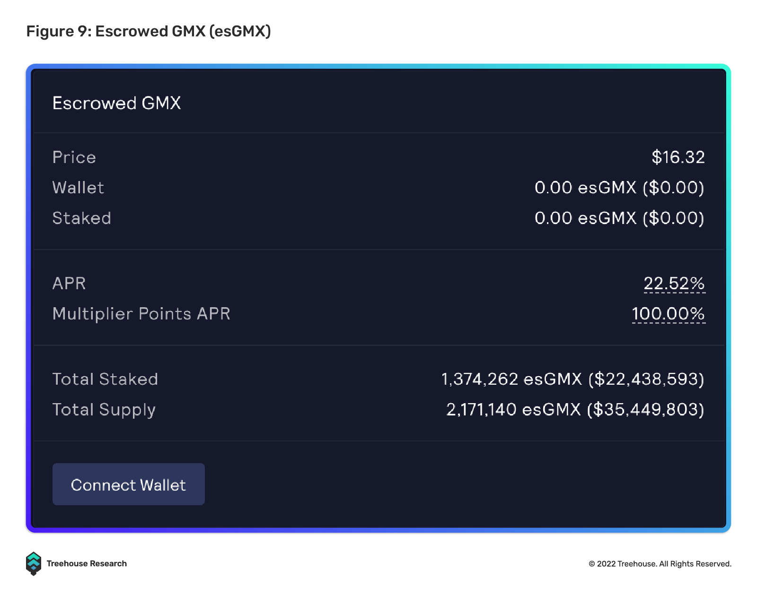
Task: Click the Total Staked label
Action: (105, 379)
